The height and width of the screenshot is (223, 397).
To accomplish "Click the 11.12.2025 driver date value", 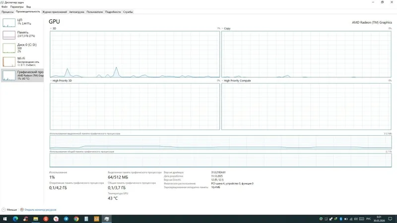I will (217, 176).
